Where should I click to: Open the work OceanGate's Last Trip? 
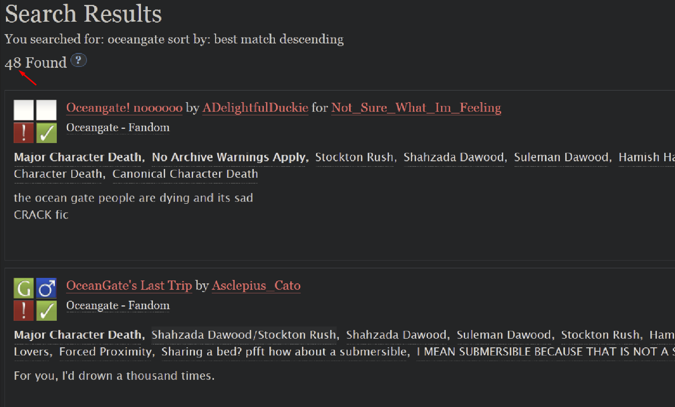[129, 286]
